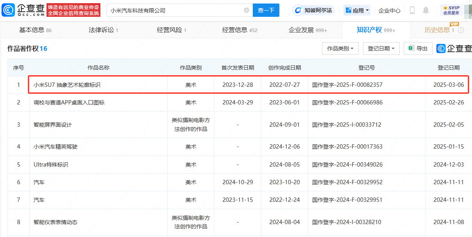Clear the search box with the X icon
Viewport: 472px width, 237px height.
(x=247, y=10)
